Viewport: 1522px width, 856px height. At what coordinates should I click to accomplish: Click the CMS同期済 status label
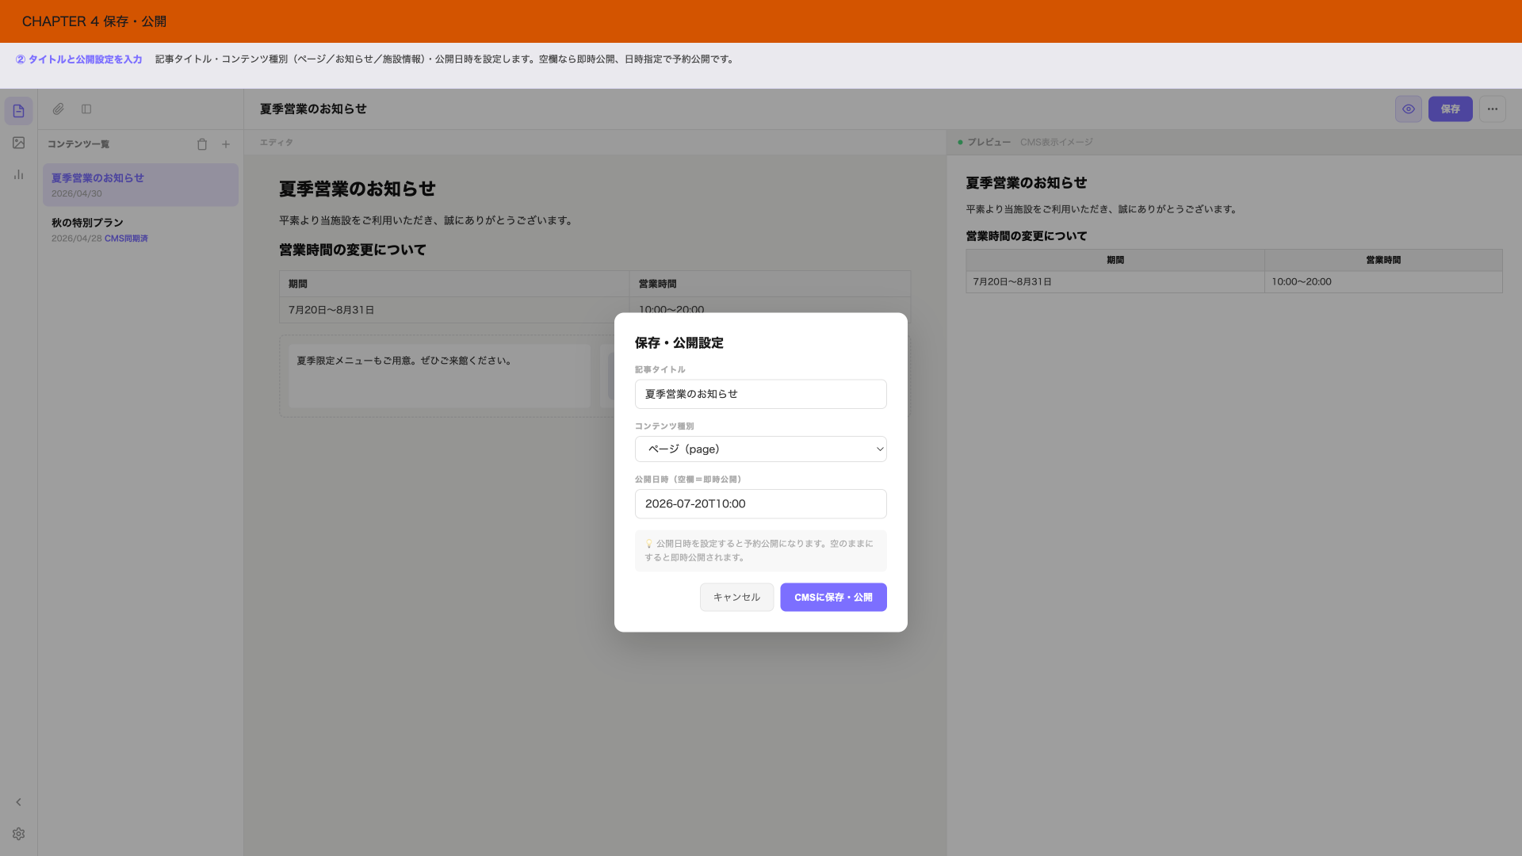(126, 239)
